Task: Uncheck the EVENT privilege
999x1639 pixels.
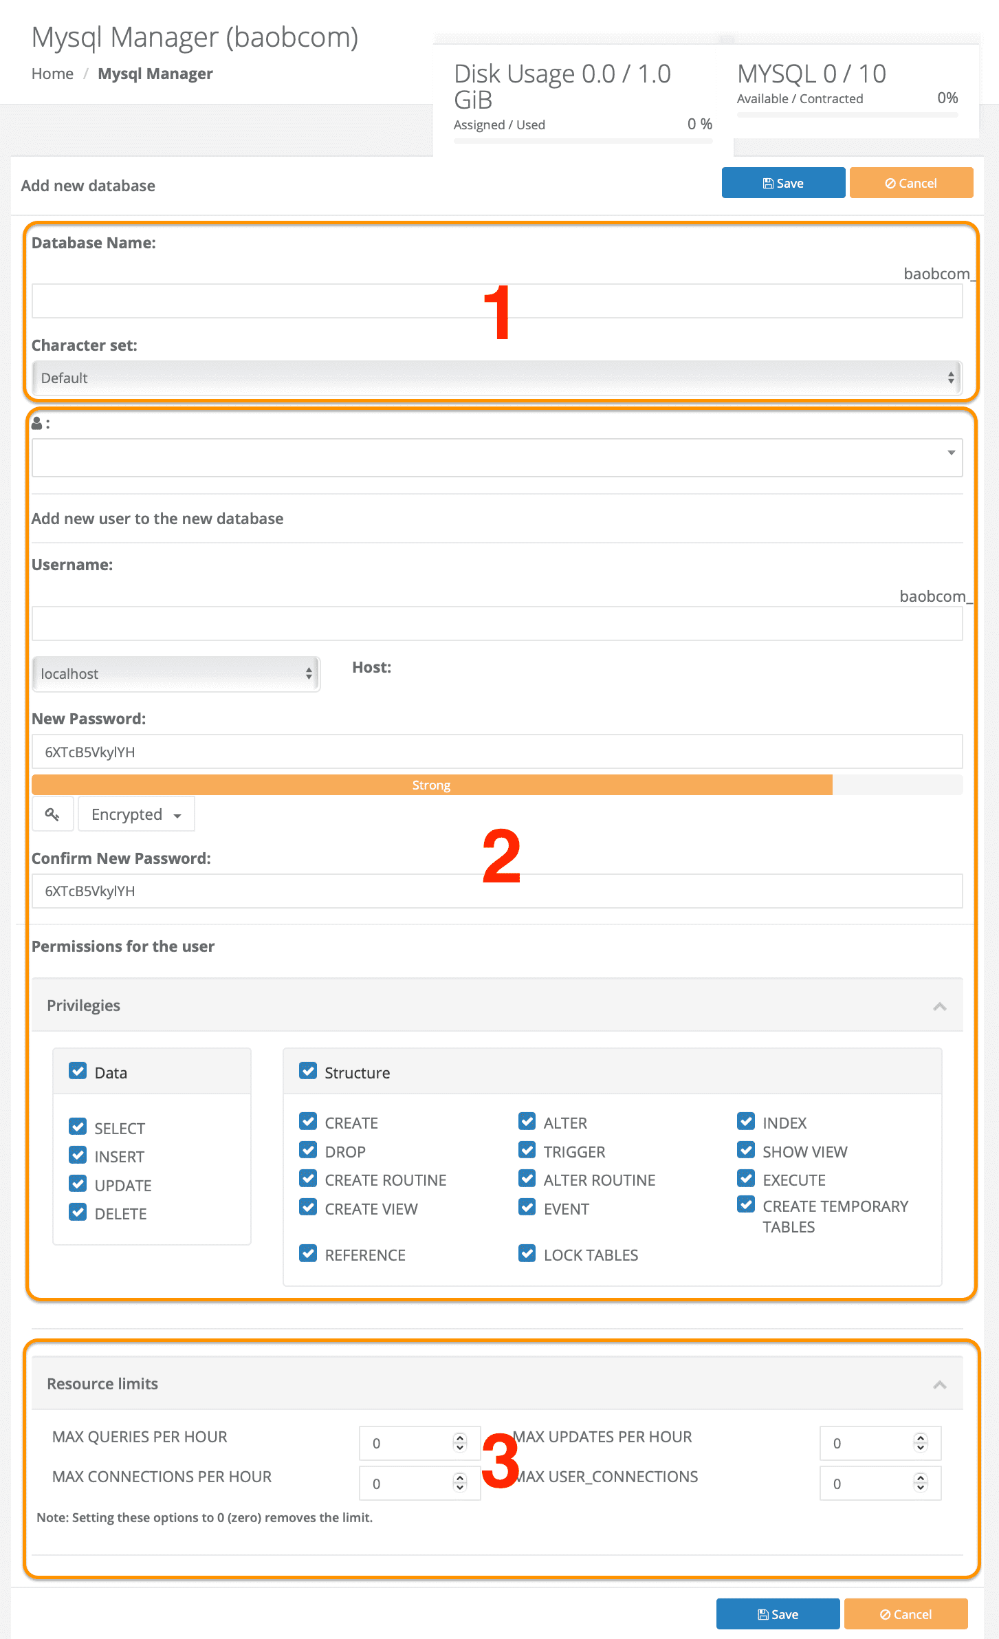Action: 527,1208
